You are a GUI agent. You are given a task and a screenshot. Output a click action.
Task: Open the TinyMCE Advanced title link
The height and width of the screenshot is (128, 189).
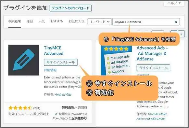54,51
